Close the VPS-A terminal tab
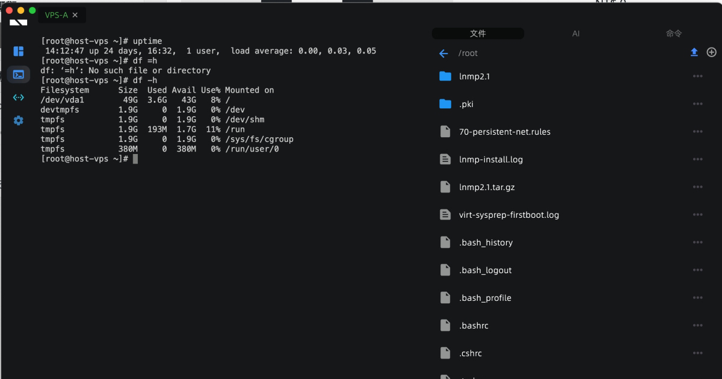The height and width of the screenshot is (379, 722). click(75, 15)
